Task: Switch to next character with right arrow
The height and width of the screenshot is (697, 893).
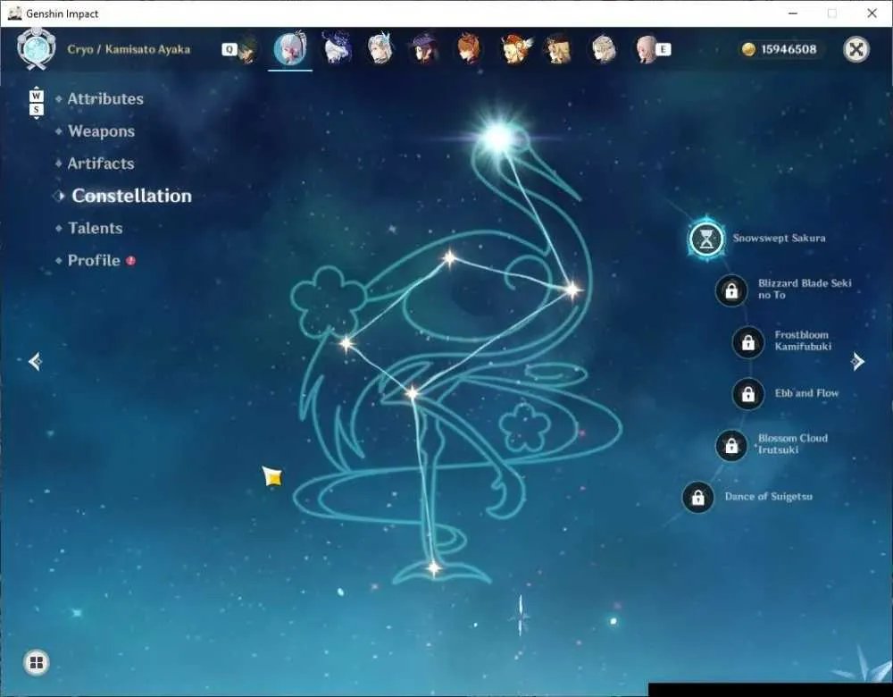Action: point(857,361)
